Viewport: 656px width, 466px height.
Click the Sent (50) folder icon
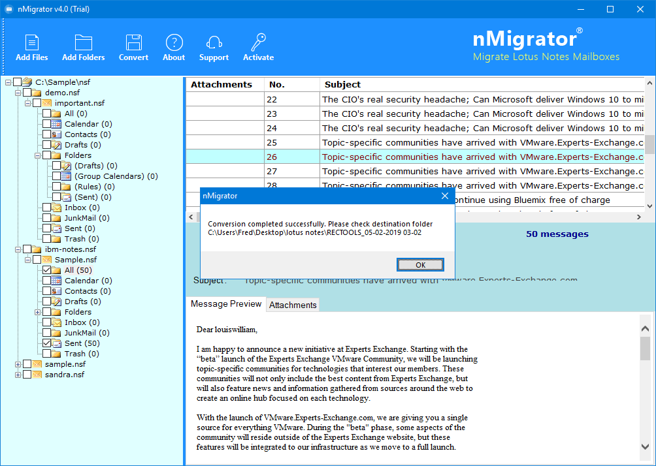[x=56, y=343]
